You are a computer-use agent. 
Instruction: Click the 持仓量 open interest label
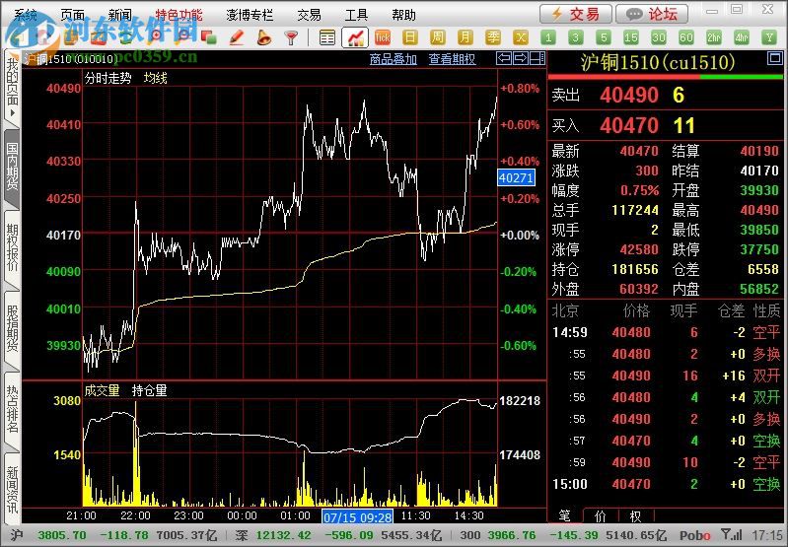(149, 390)
